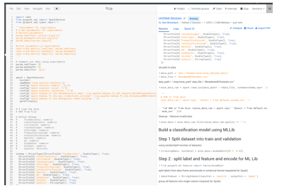The height and width of the screenshot is (195, 289).
Task: Open the Sessions dropdown
Action: tap(258, 8)
